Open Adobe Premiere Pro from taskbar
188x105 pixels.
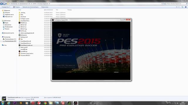pos(15,103)
